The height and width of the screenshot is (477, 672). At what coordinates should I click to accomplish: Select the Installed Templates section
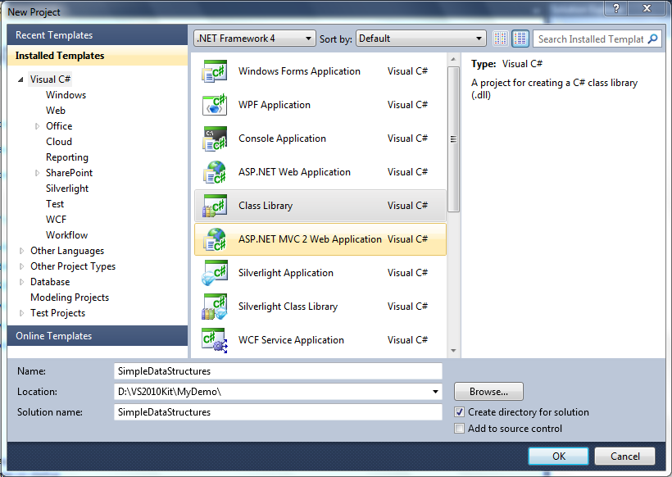(x=98, y=56)
